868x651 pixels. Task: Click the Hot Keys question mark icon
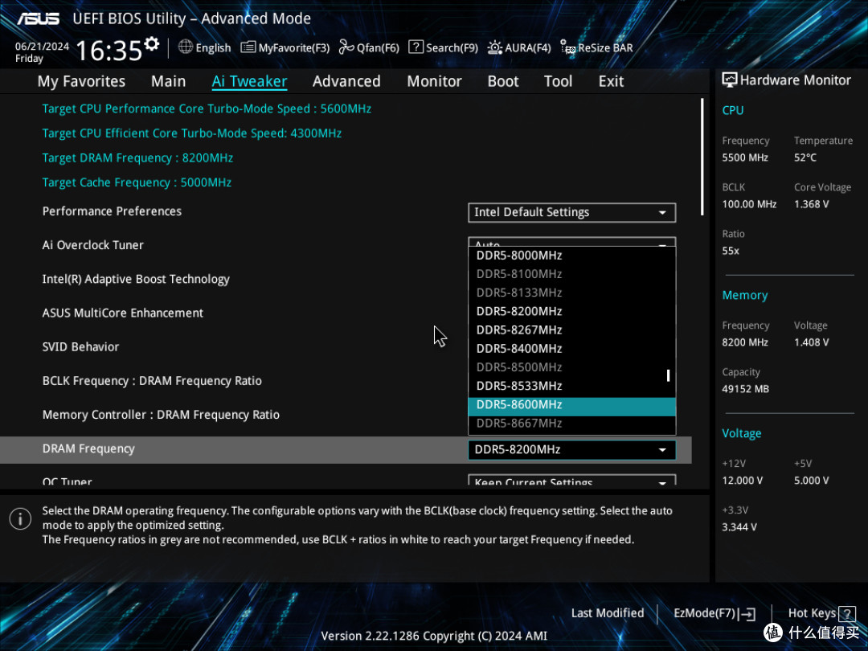(x=846, y=613)
